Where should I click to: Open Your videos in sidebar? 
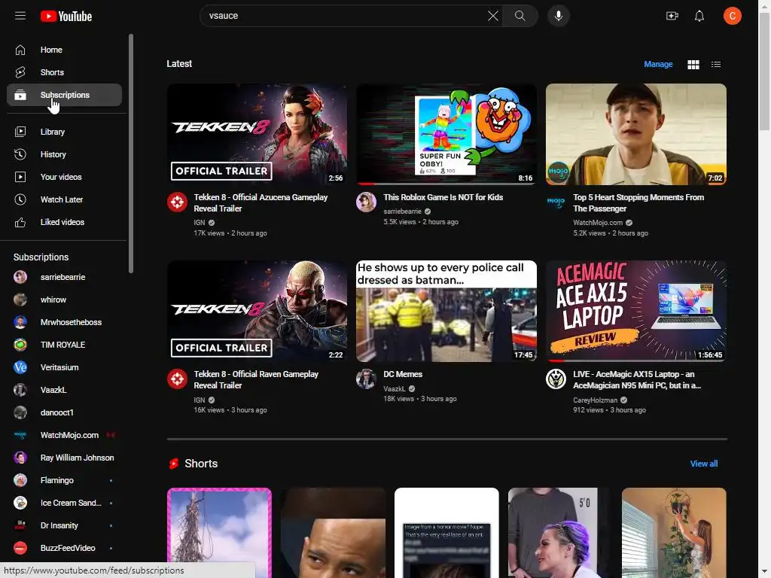coord(65,177)
